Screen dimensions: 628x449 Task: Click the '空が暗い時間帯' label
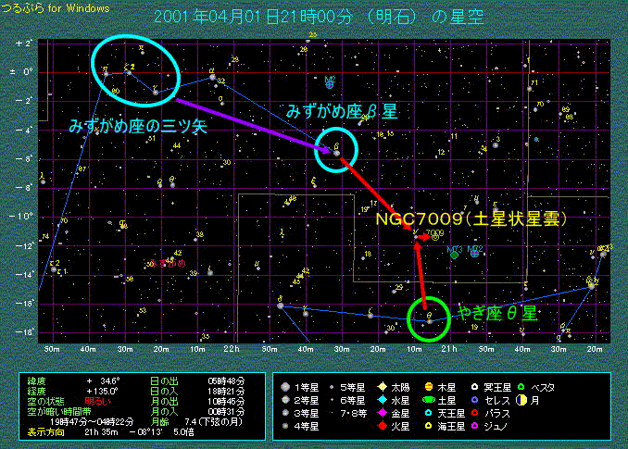tap(59, 411)
